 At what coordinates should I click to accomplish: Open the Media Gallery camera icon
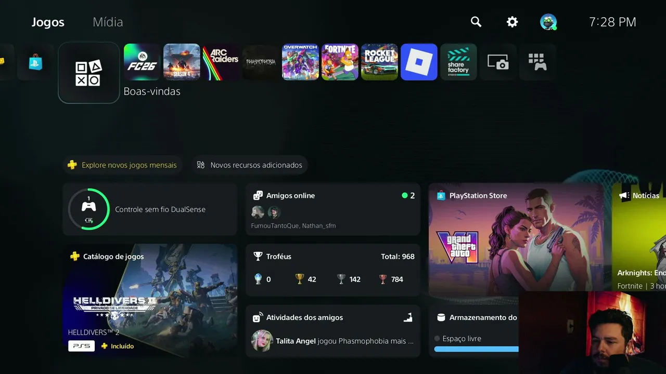pos(498,62)
